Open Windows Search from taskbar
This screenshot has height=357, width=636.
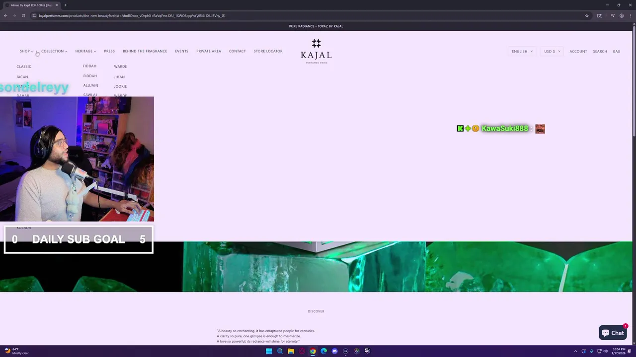280,351
